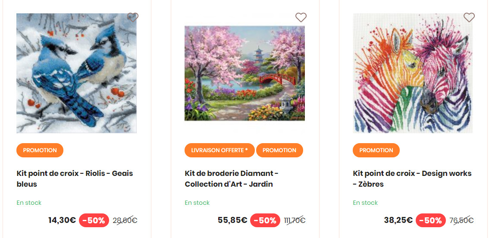Viewport: 489px width, 238px height.
Task: Click the -50% discount tag on Zèbres kit
Action: tap(430, 220)
